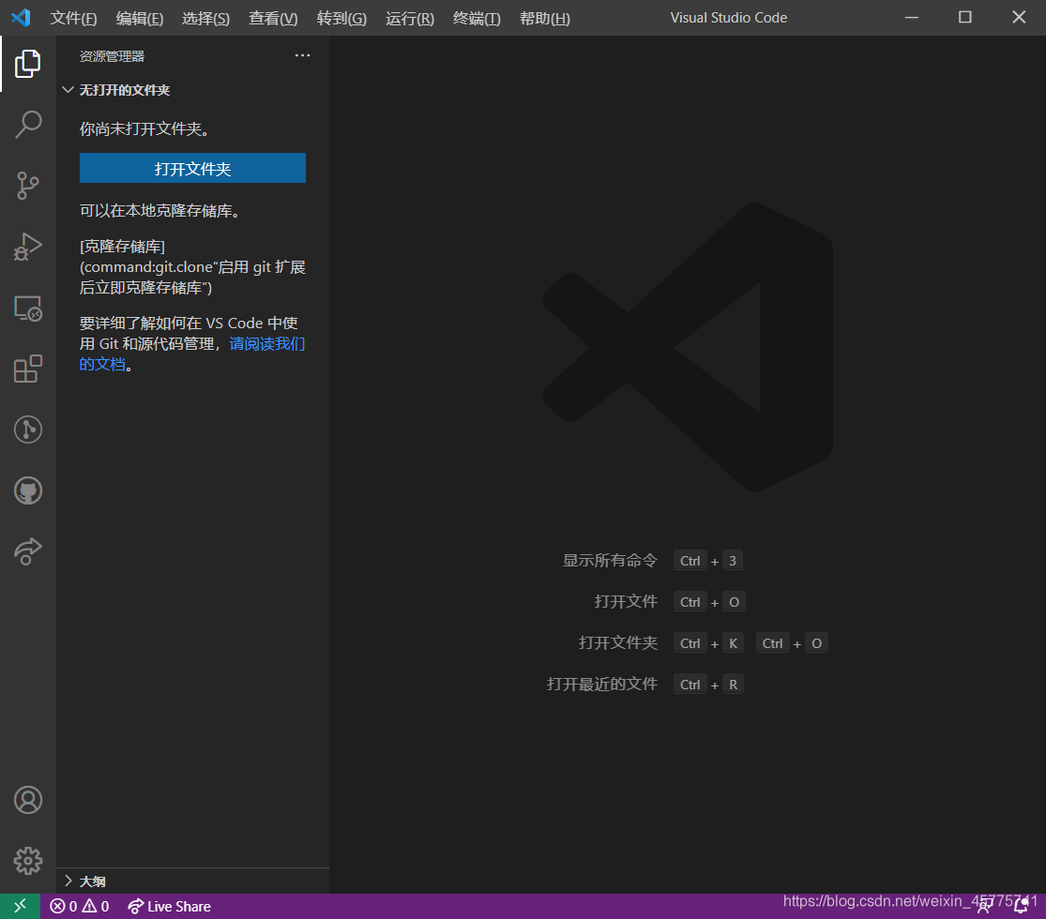The height and width of the screenshot is (919, 1046).
Task: Show errors and warnings in status bar
Action: tap(80, 906)
